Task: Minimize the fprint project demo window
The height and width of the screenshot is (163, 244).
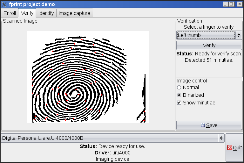Action: click(226, 4)
